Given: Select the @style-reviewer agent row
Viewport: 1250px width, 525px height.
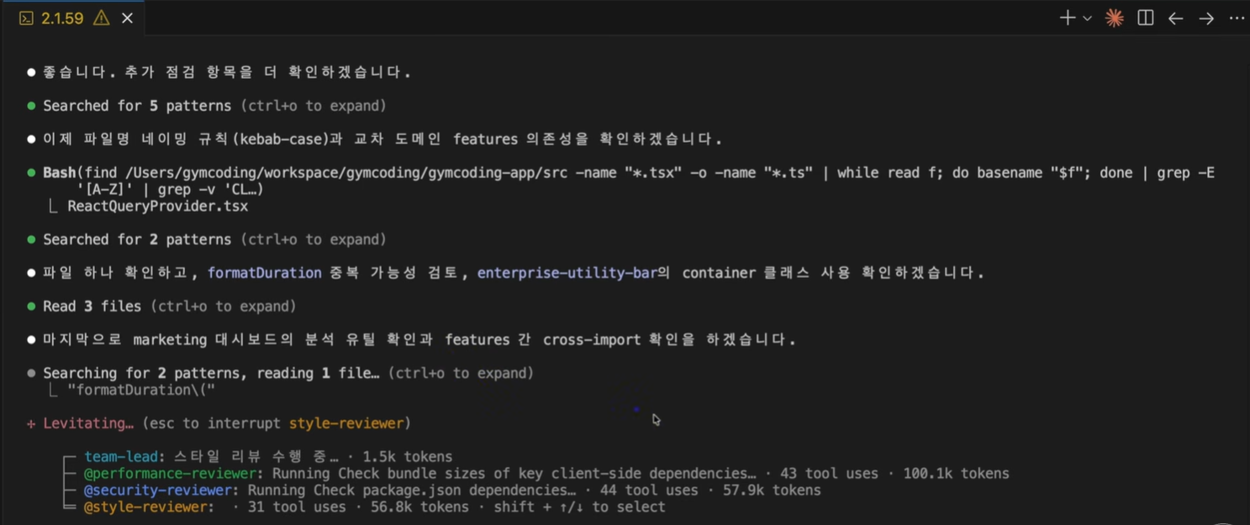Looking at the screenshot, I should [x=374, y=507].
